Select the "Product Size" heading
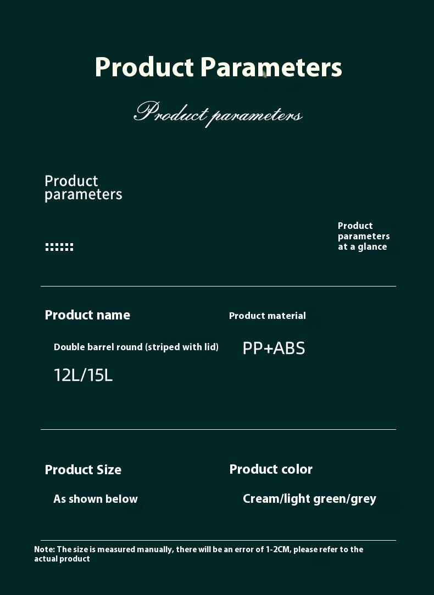The image size is (434, 595). pos(83,470)
